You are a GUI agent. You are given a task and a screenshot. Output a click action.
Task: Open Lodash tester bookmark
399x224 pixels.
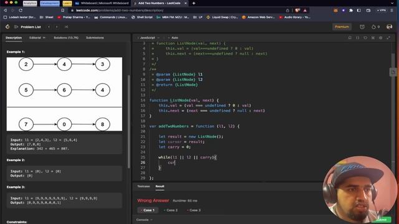[20, 17]
